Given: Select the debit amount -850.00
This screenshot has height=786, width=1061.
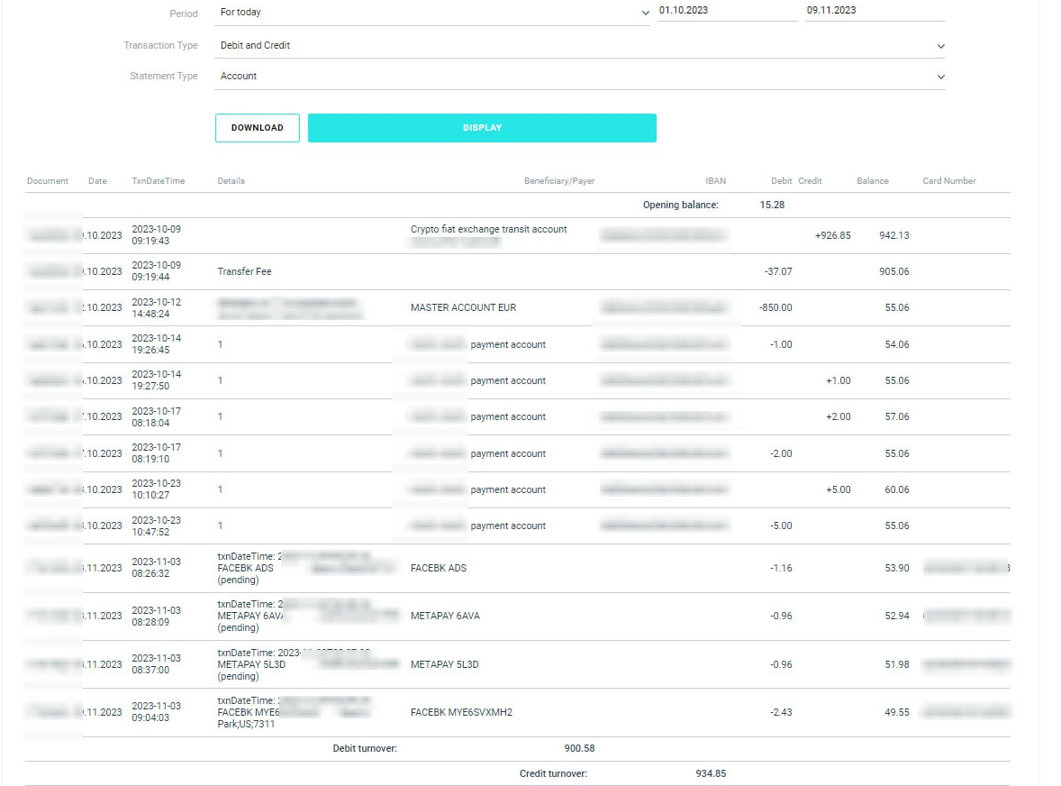Looking at the screenshot, I should (775, 308).
